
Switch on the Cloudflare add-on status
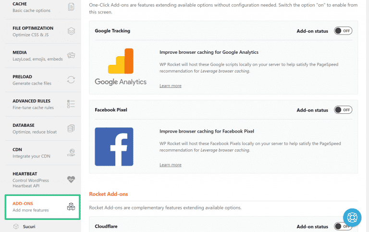[343, 226]
